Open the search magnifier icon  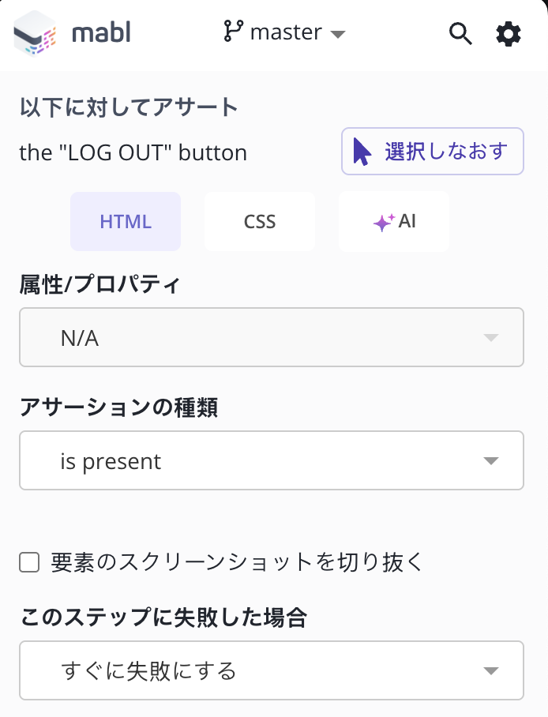pyautogui.click(x=460, y=33)
